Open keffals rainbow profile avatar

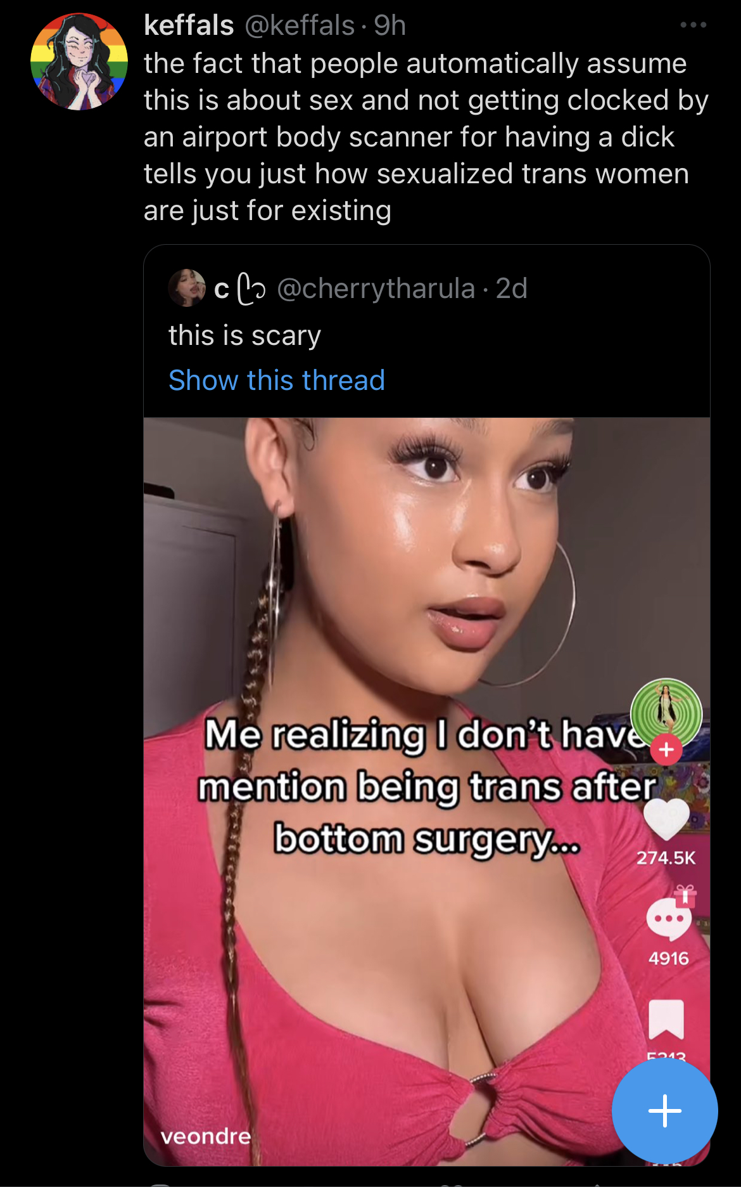point(79,62)
